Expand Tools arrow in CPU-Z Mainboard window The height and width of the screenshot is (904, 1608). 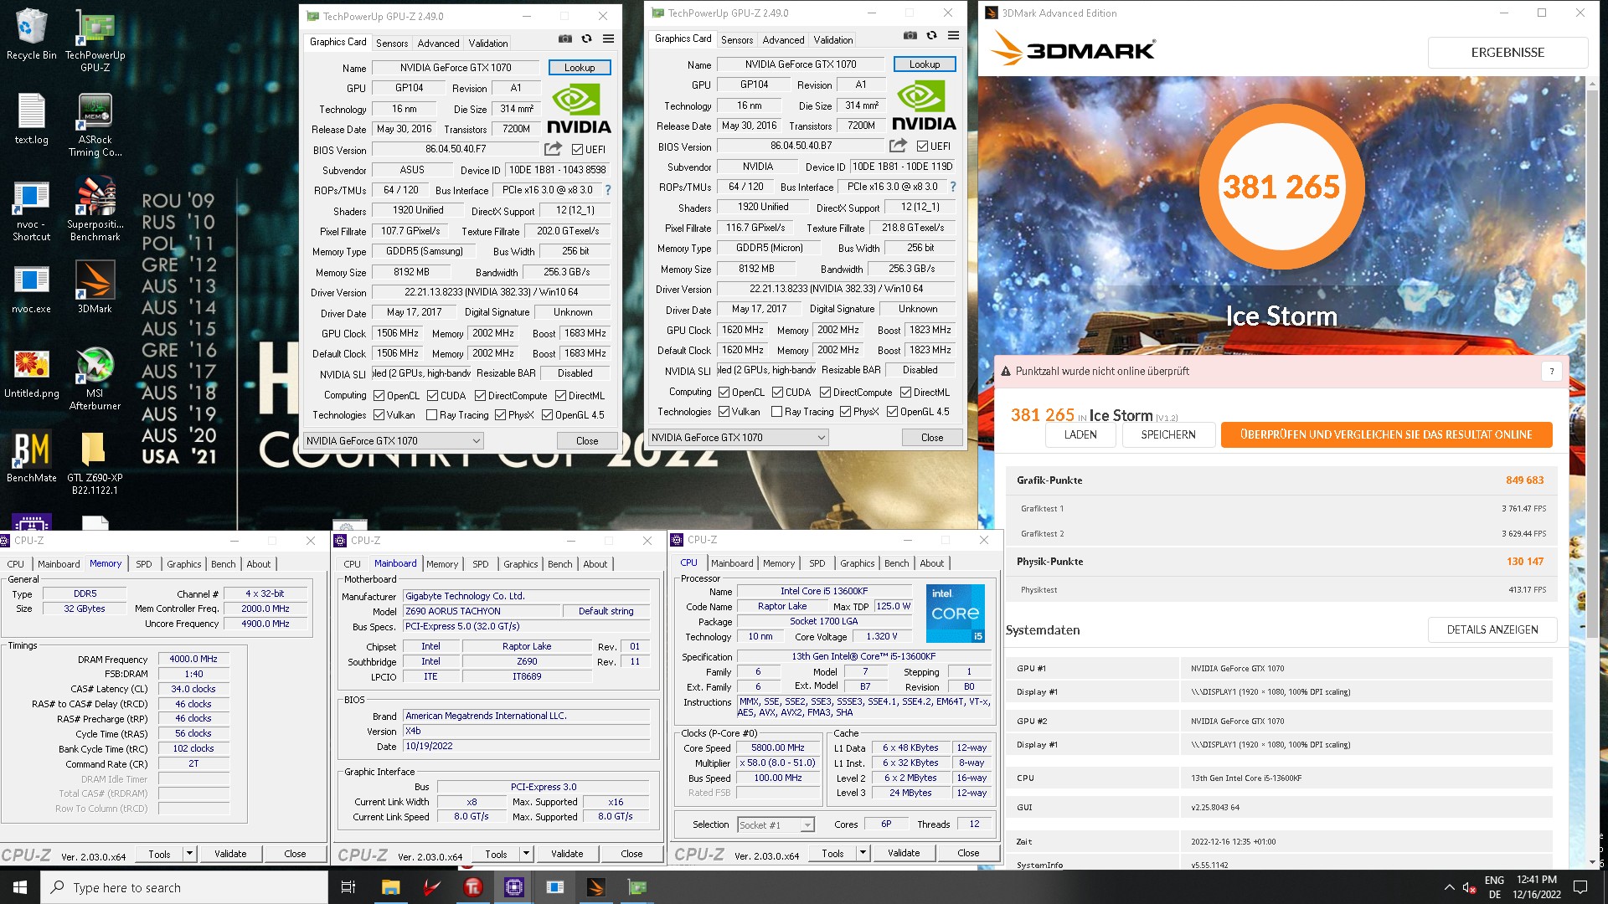pyautogui.click(x=527, y=854)
